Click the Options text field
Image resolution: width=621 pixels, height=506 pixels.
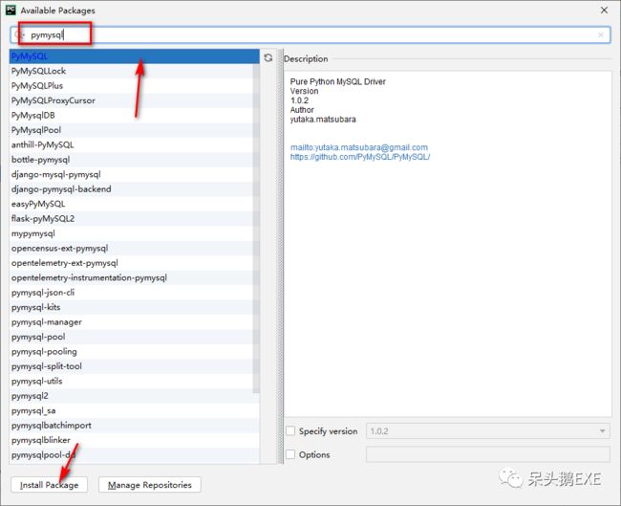point(488,454)
